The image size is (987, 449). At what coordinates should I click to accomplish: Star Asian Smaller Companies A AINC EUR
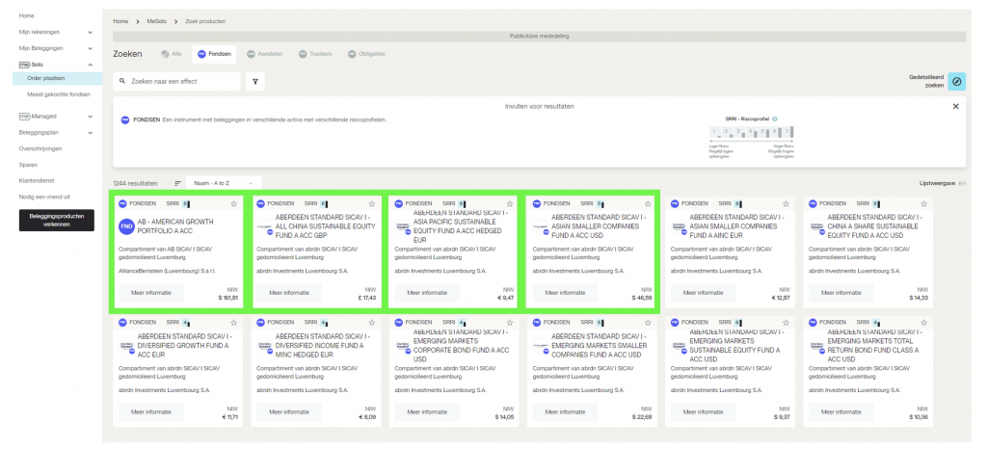[786, 203]
